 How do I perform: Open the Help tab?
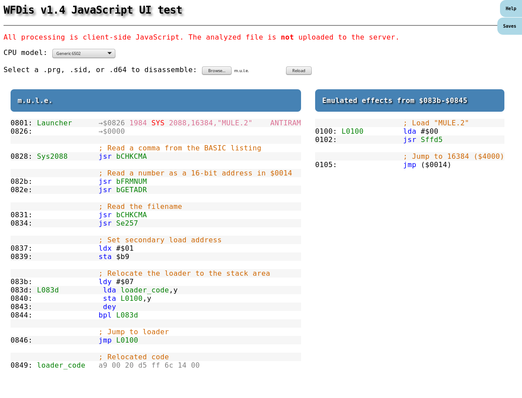pos(511,9)
